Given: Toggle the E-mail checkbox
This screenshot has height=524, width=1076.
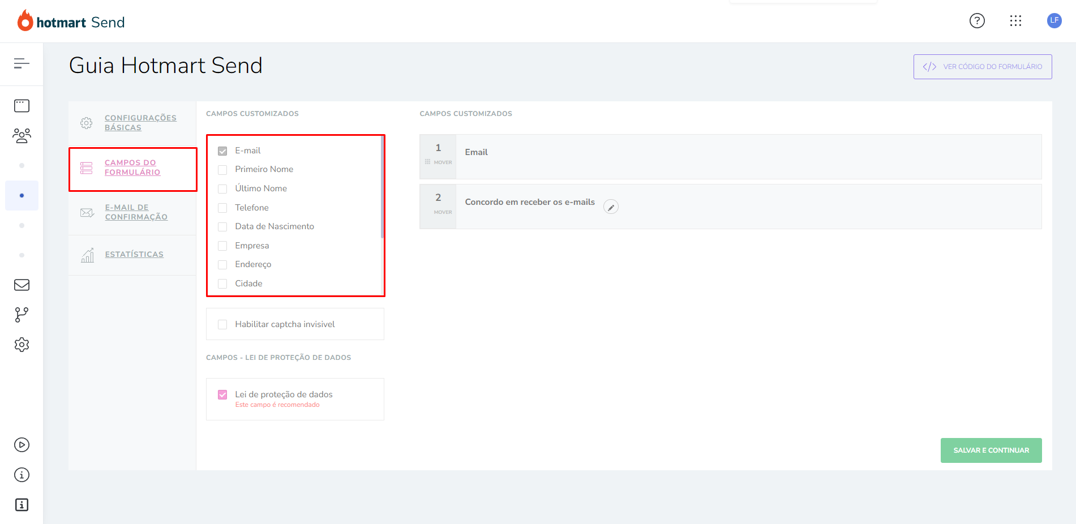Looking at the screenshot, I should tap(222, 151).
